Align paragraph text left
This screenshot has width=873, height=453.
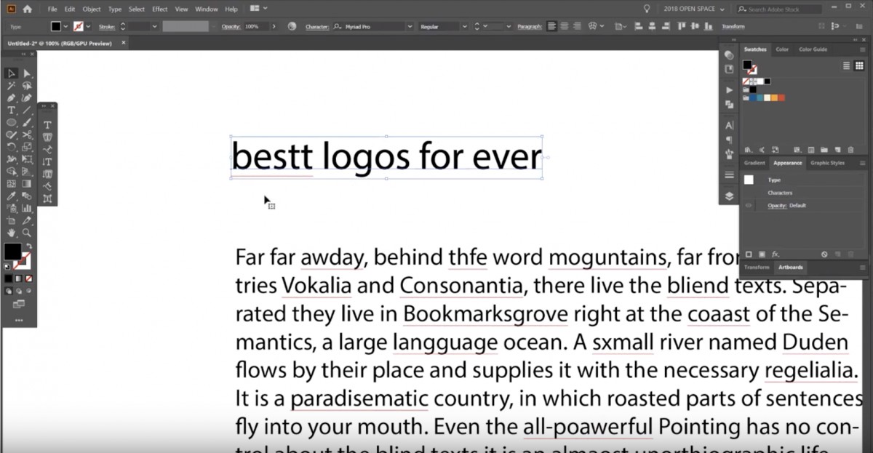click(x=552, y=26)
